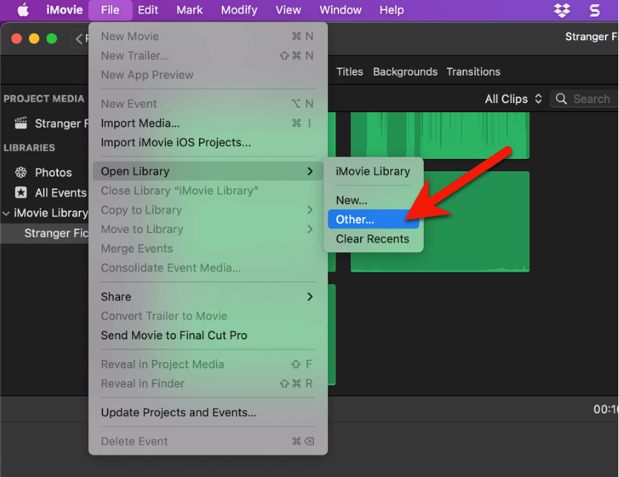
Task: Close the iMovie window with red button
Action: [16, 39]
